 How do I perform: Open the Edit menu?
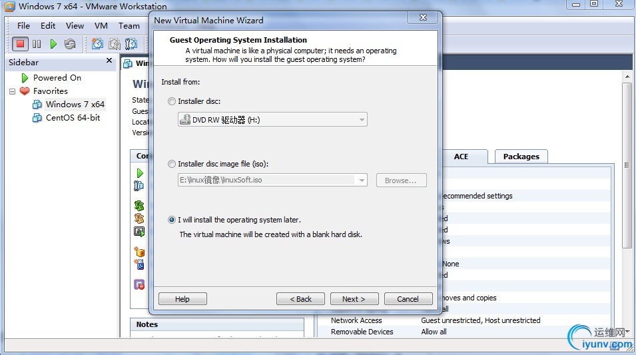point(48,25)
